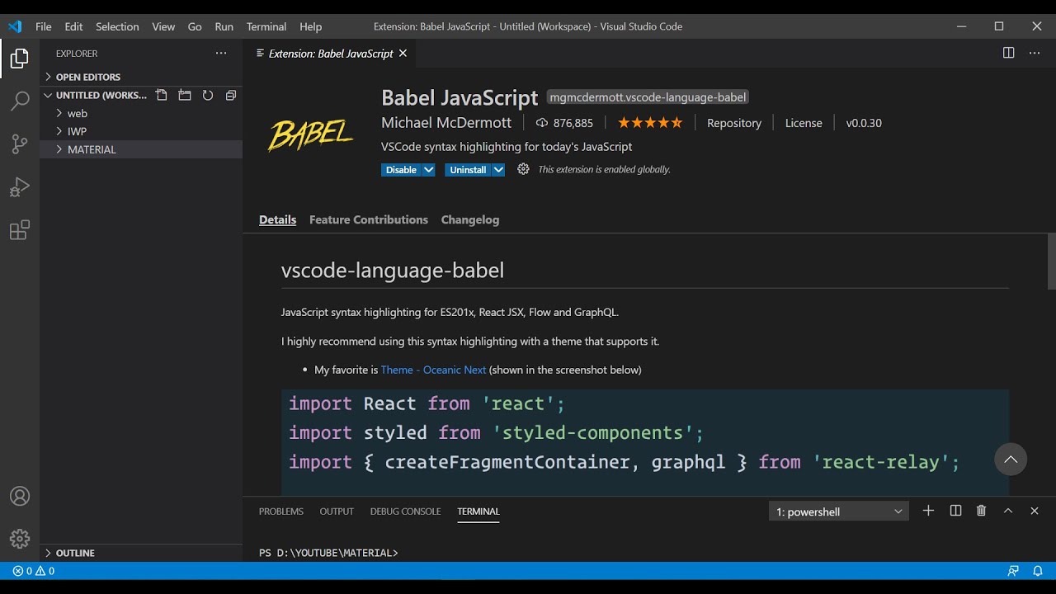Create a new file in workspace

pos(162,96)
